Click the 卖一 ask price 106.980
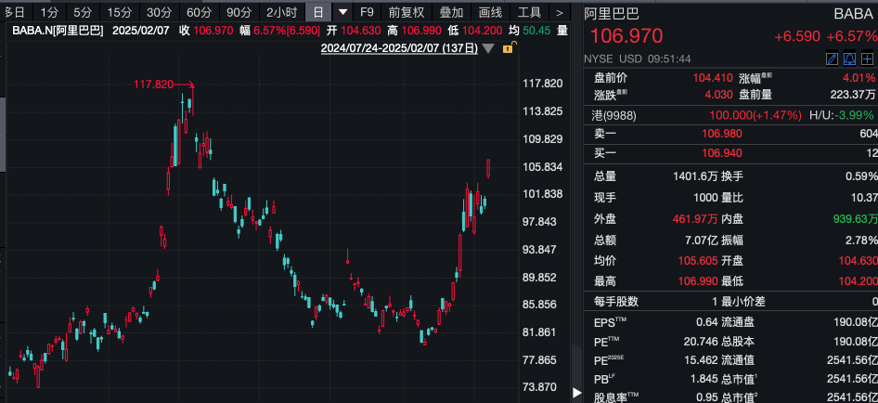The width and height of the screenshot is (878, 403). (722, 134)
